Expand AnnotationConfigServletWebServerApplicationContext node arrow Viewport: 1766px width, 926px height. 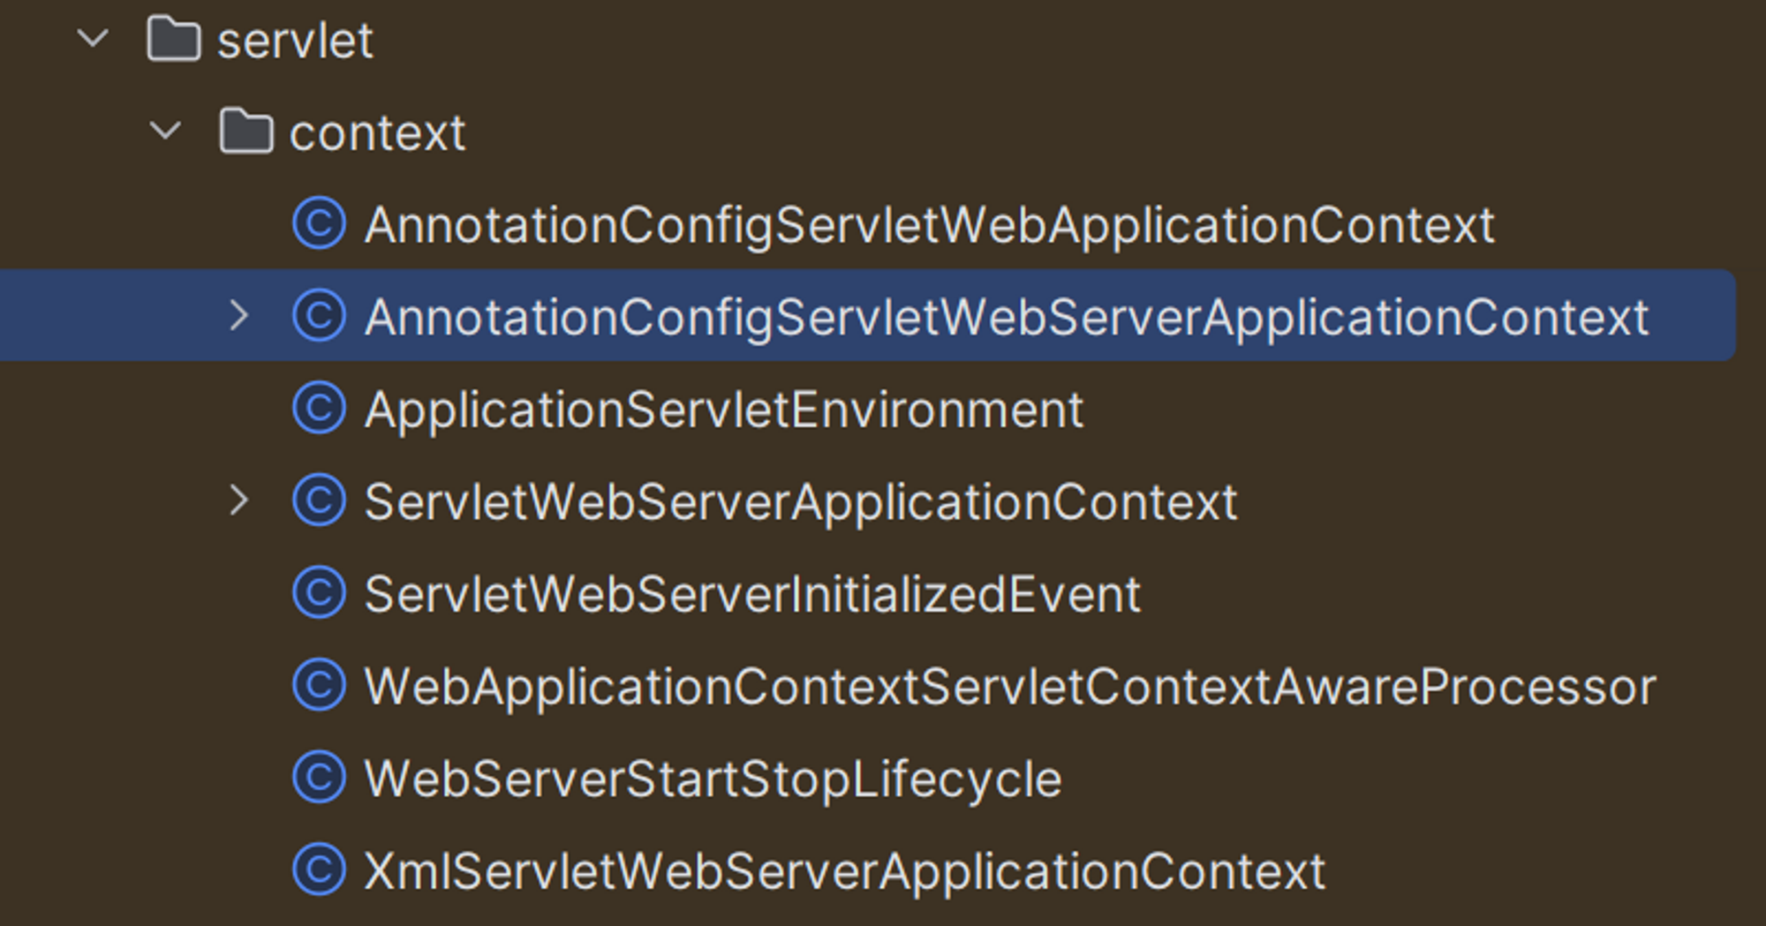click(238, 316)
